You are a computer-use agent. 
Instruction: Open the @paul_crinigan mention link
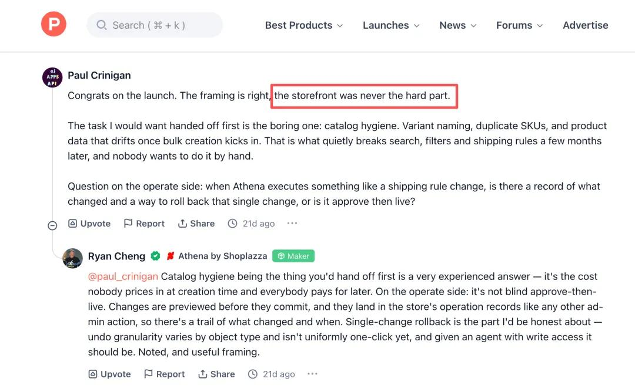point(123,276)
